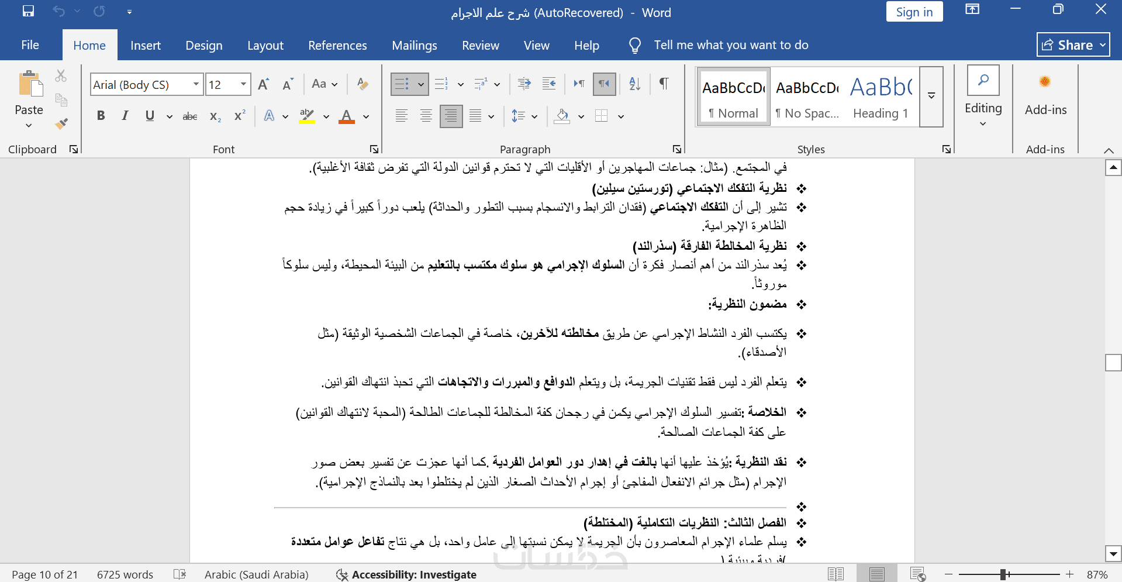Activate the Format Painter brush
The image size is (1122, 582).
[x=61, y=123]
